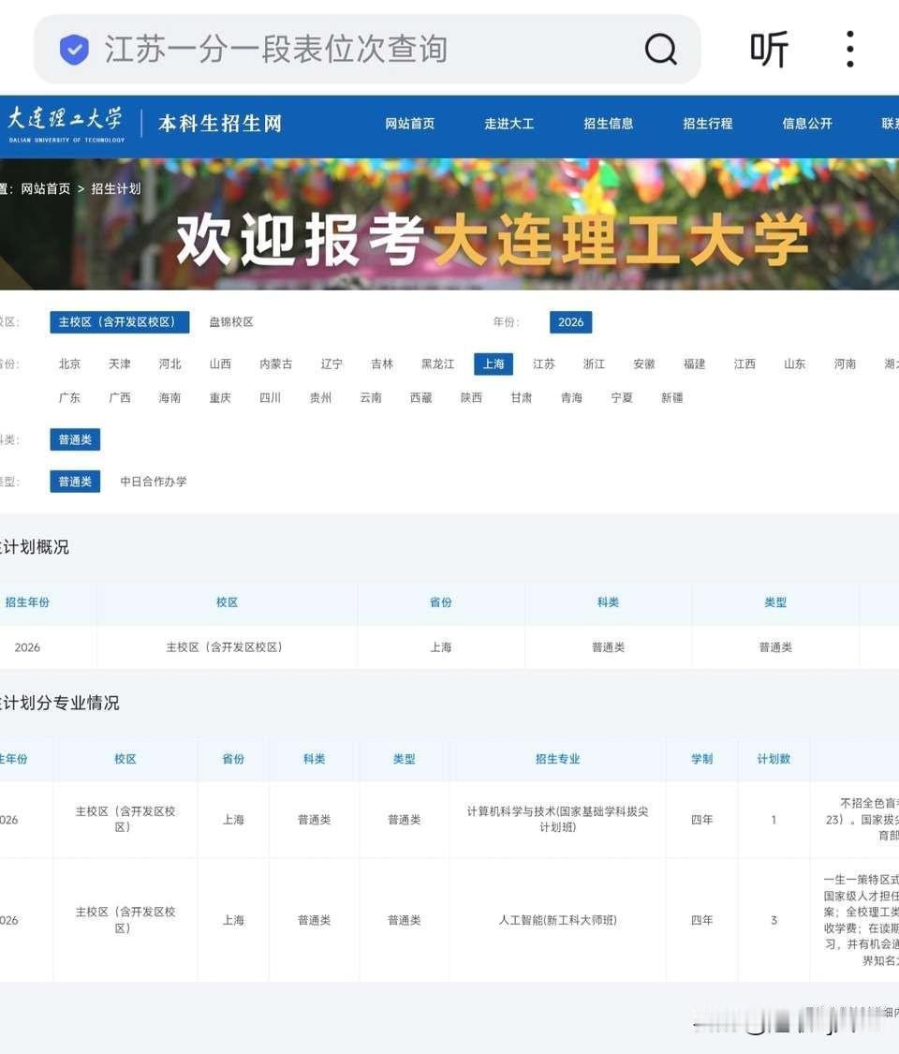Select 河北 province filter

pyautogui.click(x=170, y=364)
